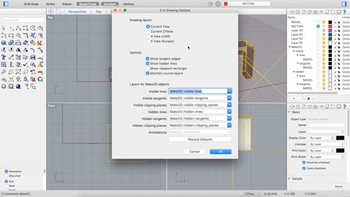350x197 pixels.
Task: Toggle Ortho mode in top bar
Action: 50,4
